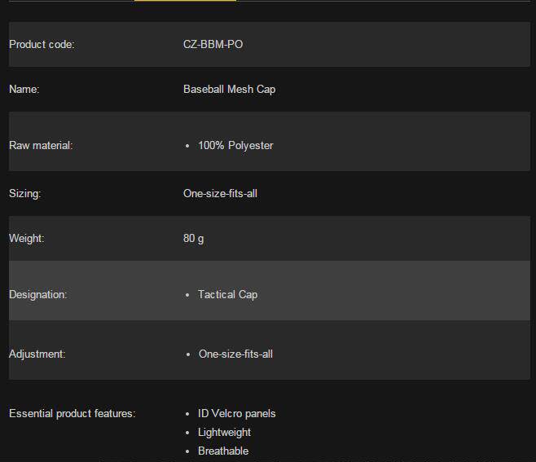Click the "Adjustment:" row label

point(37,354)
